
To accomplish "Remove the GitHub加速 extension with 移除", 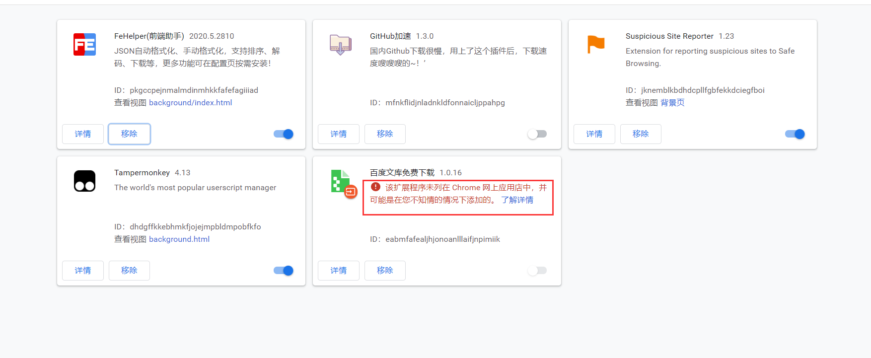I will 385,134.
